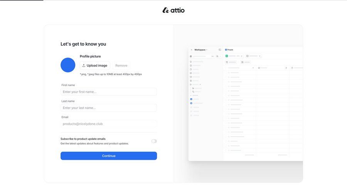Focus the First name input field
Image resolution: width=347 pixels, height=186 pixels.
[109, 92]
